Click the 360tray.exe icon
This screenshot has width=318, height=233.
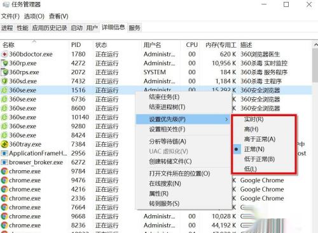[4, 144]
